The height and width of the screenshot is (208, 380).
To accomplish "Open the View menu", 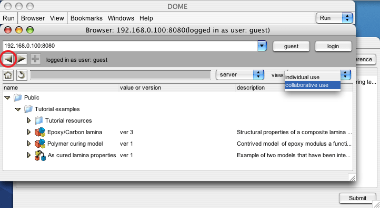I will point(57,18).
